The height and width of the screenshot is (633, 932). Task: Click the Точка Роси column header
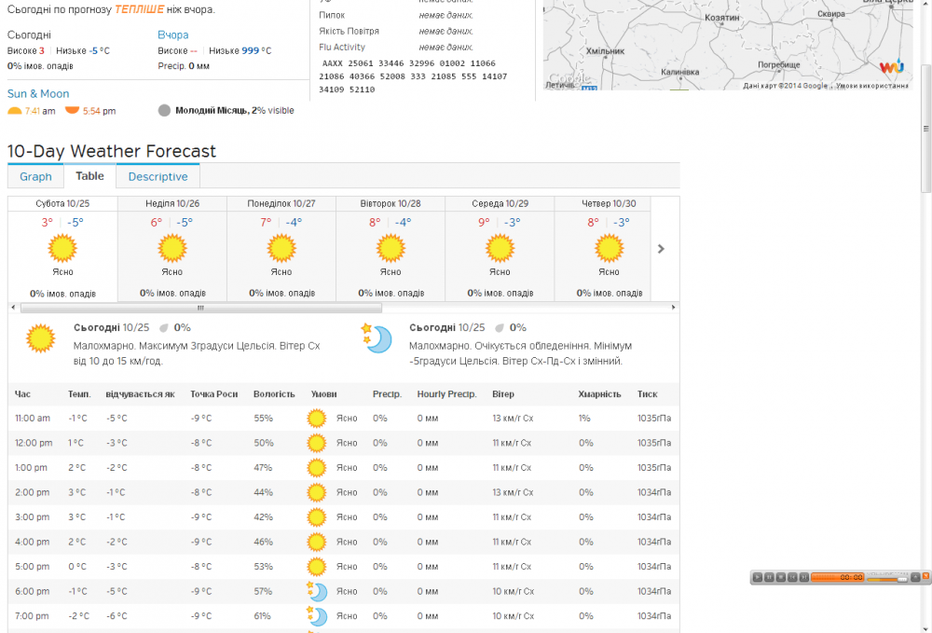pyautogui.click(x=214, y=394)
